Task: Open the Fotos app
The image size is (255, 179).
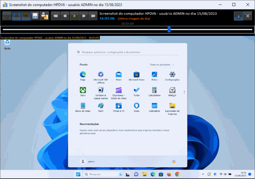Action: pyautogui.click(x=154, y=76)
